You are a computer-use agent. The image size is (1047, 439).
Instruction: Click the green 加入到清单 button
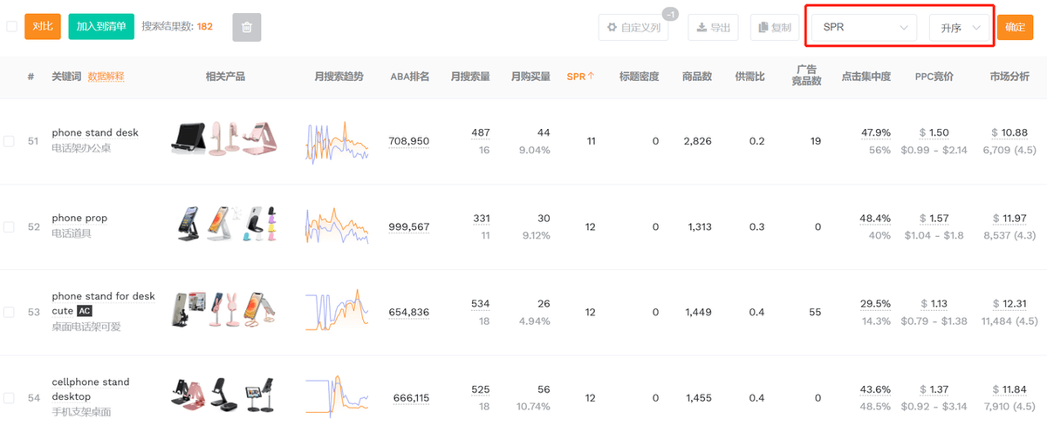tap(101, 26)
